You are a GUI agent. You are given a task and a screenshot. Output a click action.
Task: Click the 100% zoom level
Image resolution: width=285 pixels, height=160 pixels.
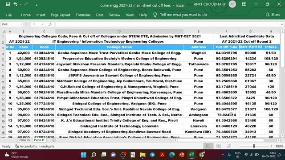(x=279, y=146)
